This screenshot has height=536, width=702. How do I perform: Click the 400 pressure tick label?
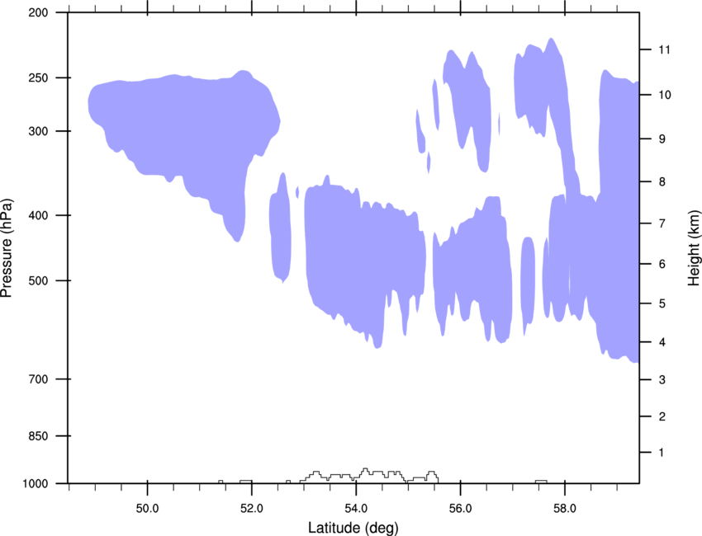click(x=38, y=215)
